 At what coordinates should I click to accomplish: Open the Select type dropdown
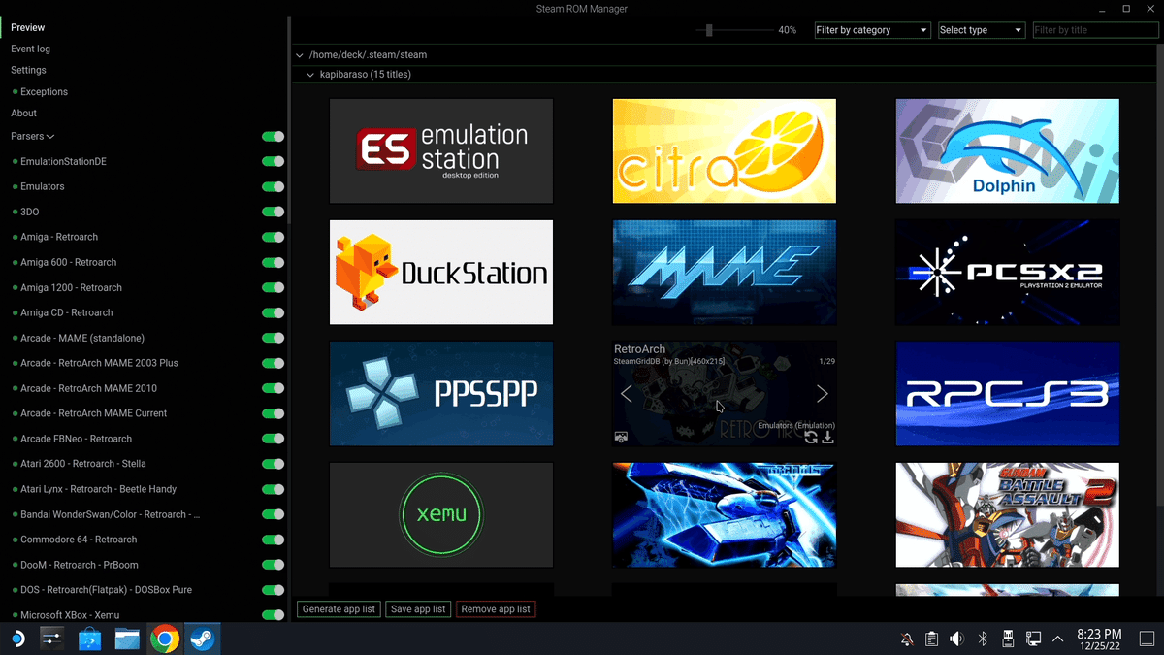pyautogui.click(x=982, y=30)
